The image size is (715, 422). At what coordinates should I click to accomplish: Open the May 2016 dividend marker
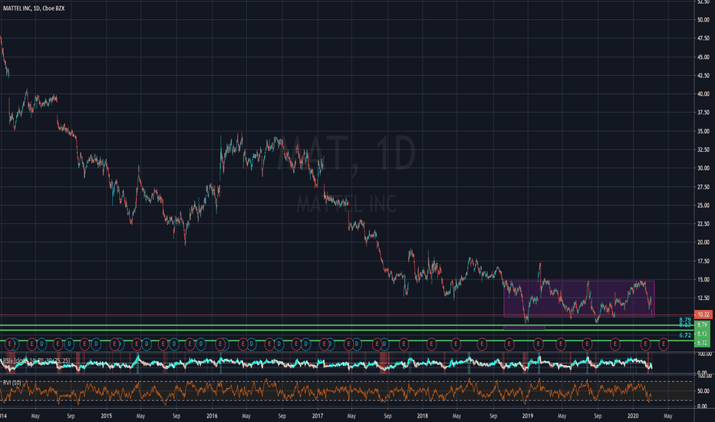(x=251, y=344)
